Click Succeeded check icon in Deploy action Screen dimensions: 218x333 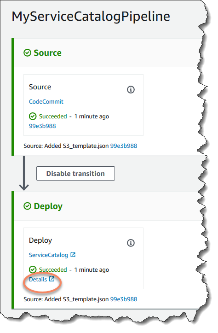(33, 270)
